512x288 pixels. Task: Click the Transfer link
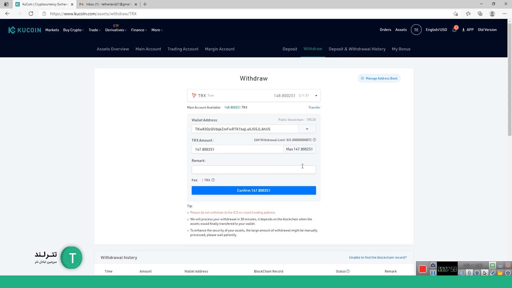click(x=314, y=107)
